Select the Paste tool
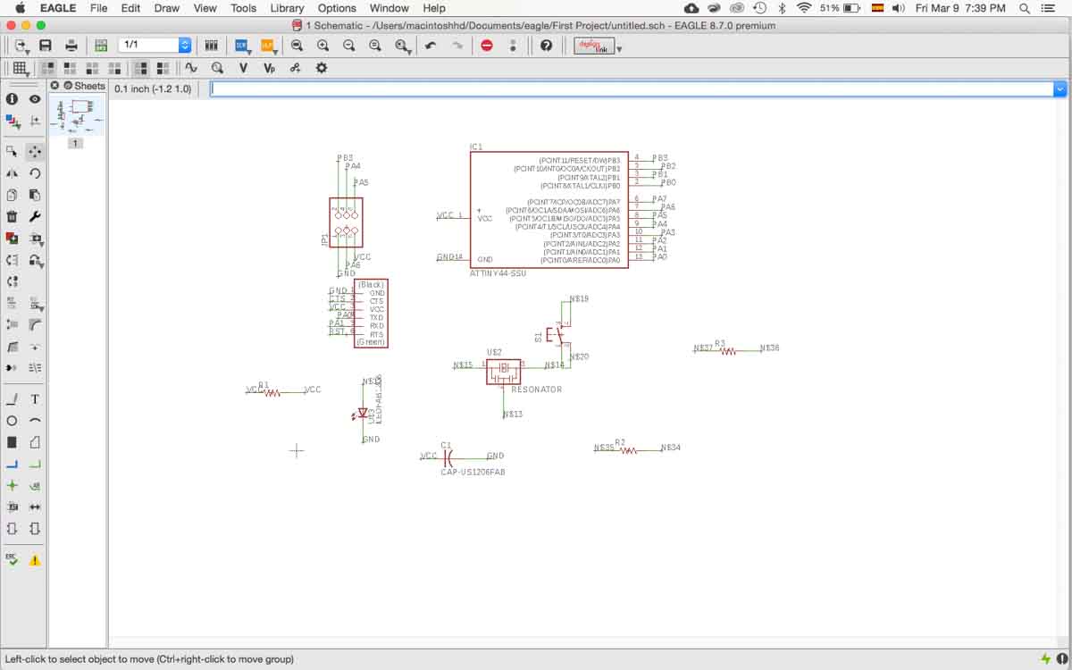 tap(35, 195)
